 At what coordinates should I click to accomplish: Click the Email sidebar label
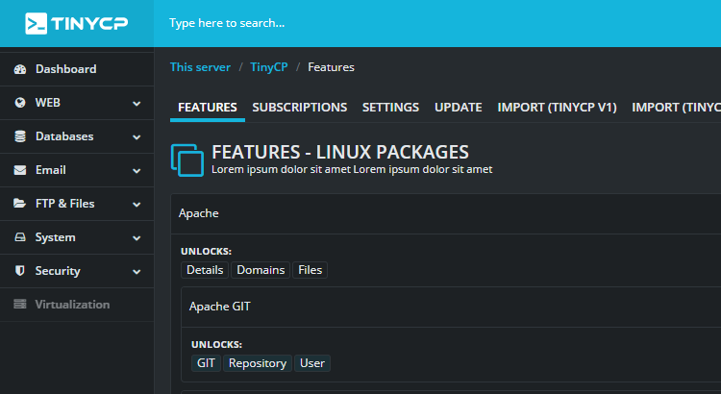51,170
